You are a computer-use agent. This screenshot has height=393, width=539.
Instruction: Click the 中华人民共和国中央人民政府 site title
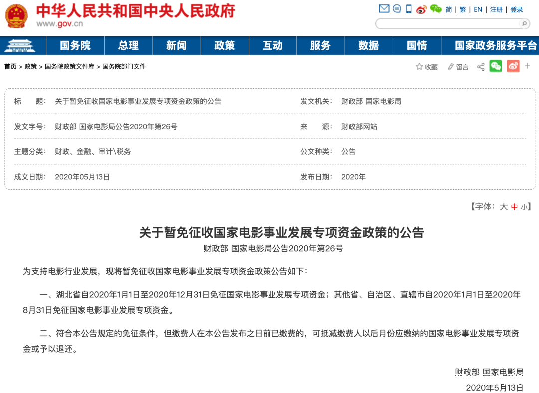point(136,11)
